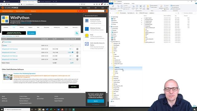Open the Widok ribbon tab in Explorer
This screenshot has width=197, height=111.
[x=133, y=3]
